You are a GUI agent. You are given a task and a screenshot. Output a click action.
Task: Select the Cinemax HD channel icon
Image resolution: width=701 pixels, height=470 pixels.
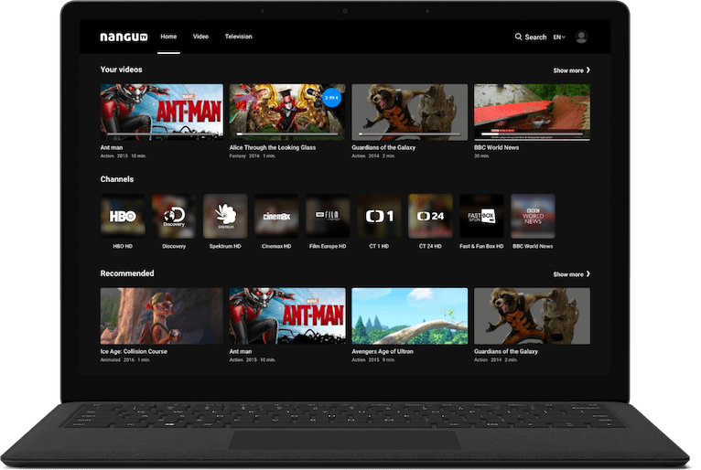pos(276,216)
